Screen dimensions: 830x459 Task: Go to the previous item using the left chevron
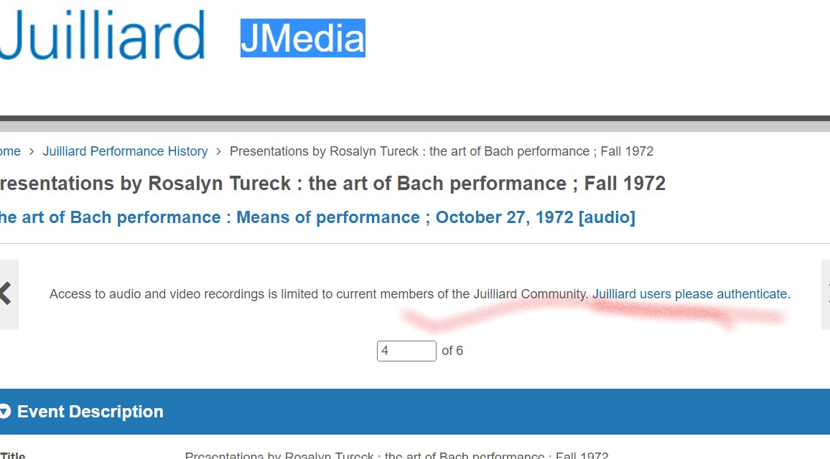click(x=7, y=295)
